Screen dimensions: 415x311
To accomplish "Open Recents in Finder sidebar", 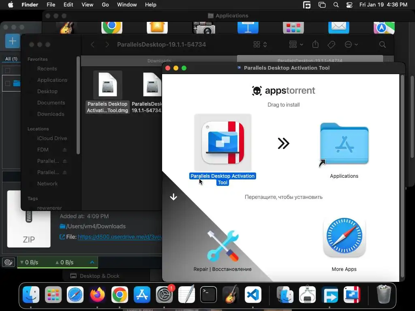I will point(47,69).
